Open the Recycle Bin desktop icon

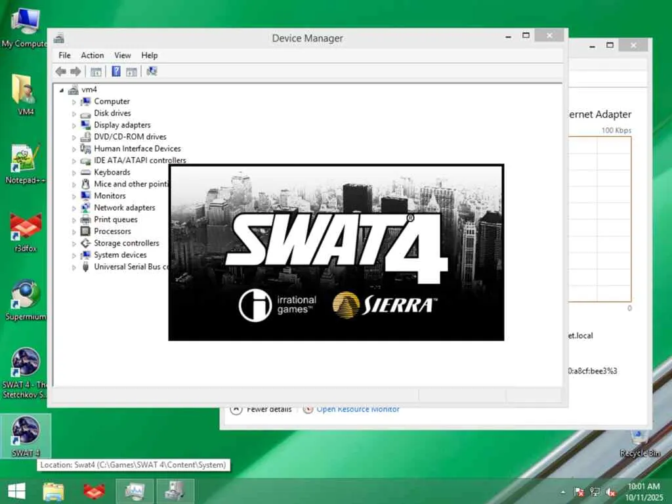640,444
